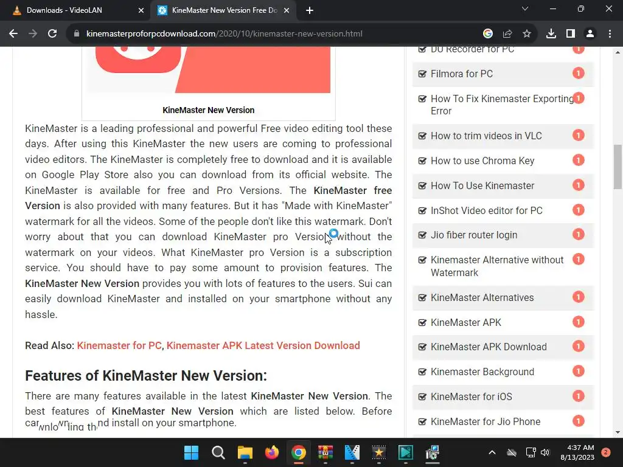
Task: Click the page vertical scrollbar thumb
Action: 618,167
